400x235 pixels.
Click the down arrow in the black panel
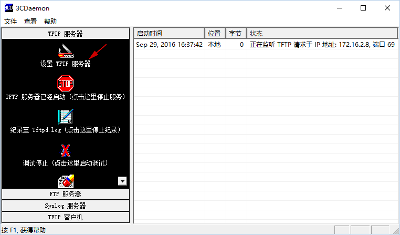point(122,181)
